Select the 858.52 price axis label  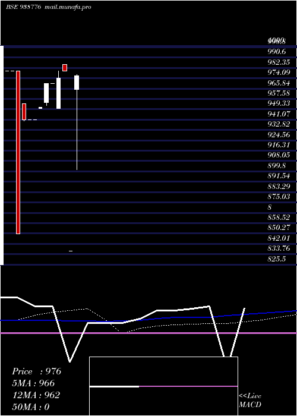279,218
